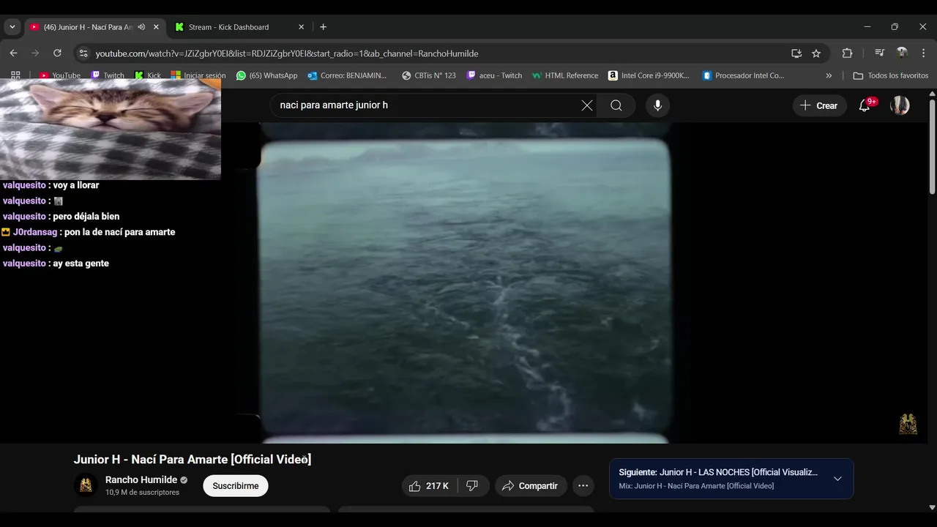
Task: Switch to the Junior H YouTube tab
Action: click(x=95, y=27)
